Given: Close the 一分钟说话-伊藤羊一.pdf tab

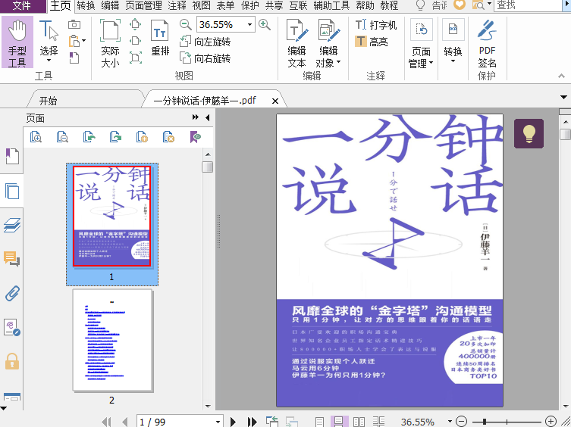Looking at the screenshot, I should coord(275,101).
